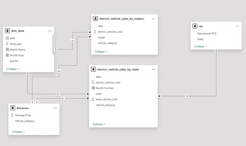
Task: Select the fiscal_year field
Action: tap(16, 44)
